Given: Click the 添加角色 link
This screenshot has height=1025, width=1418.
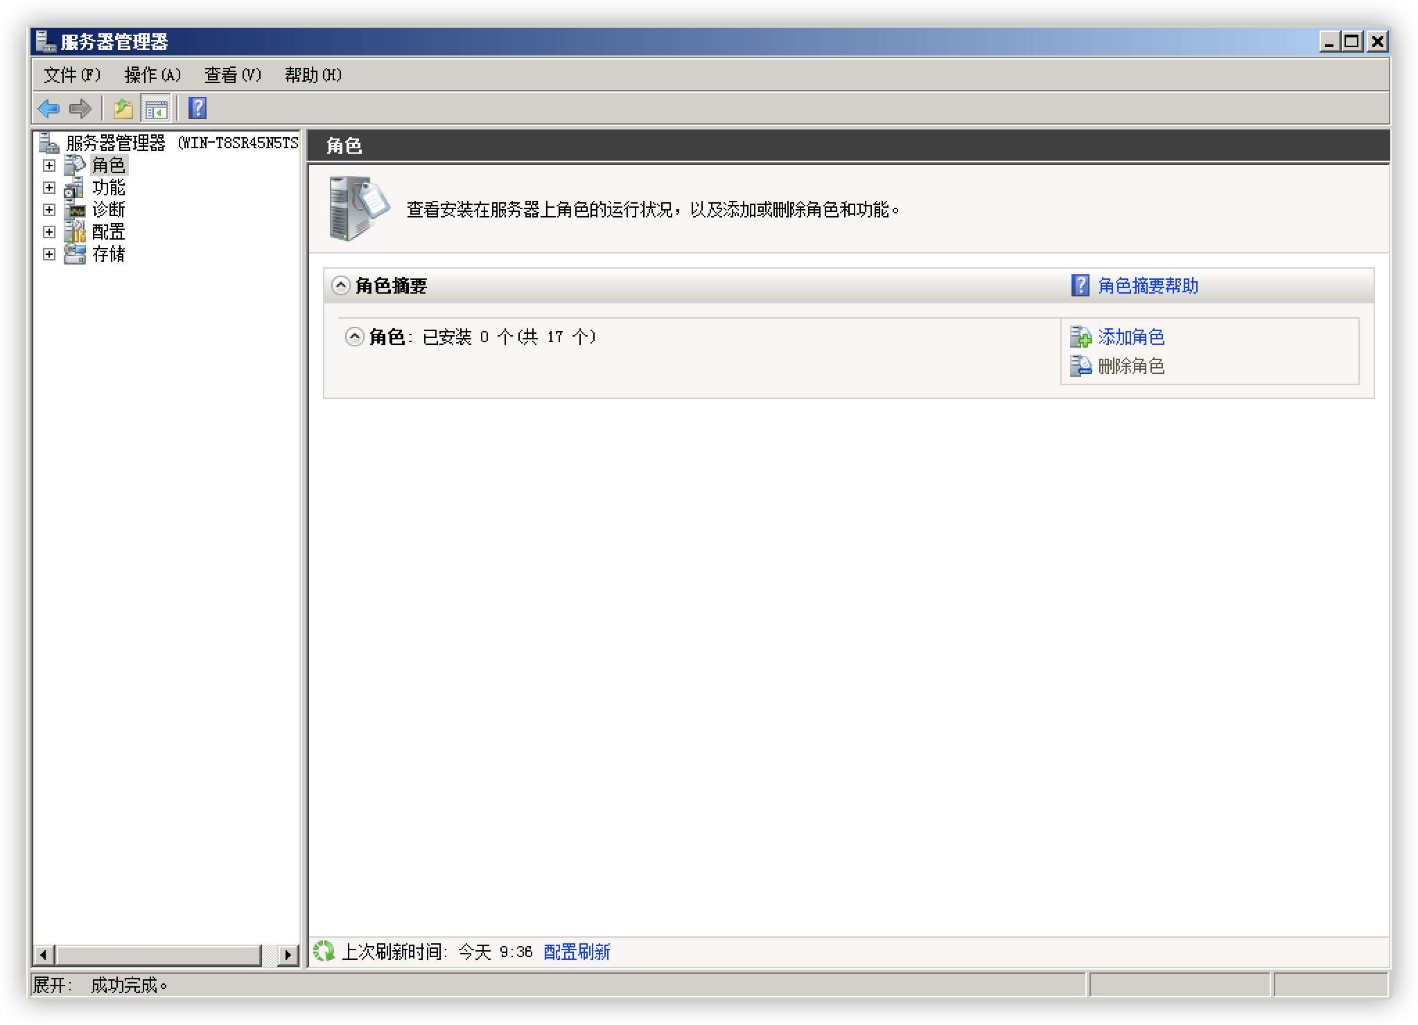Looking at the screenshot, I should (x=1131, y=337).
